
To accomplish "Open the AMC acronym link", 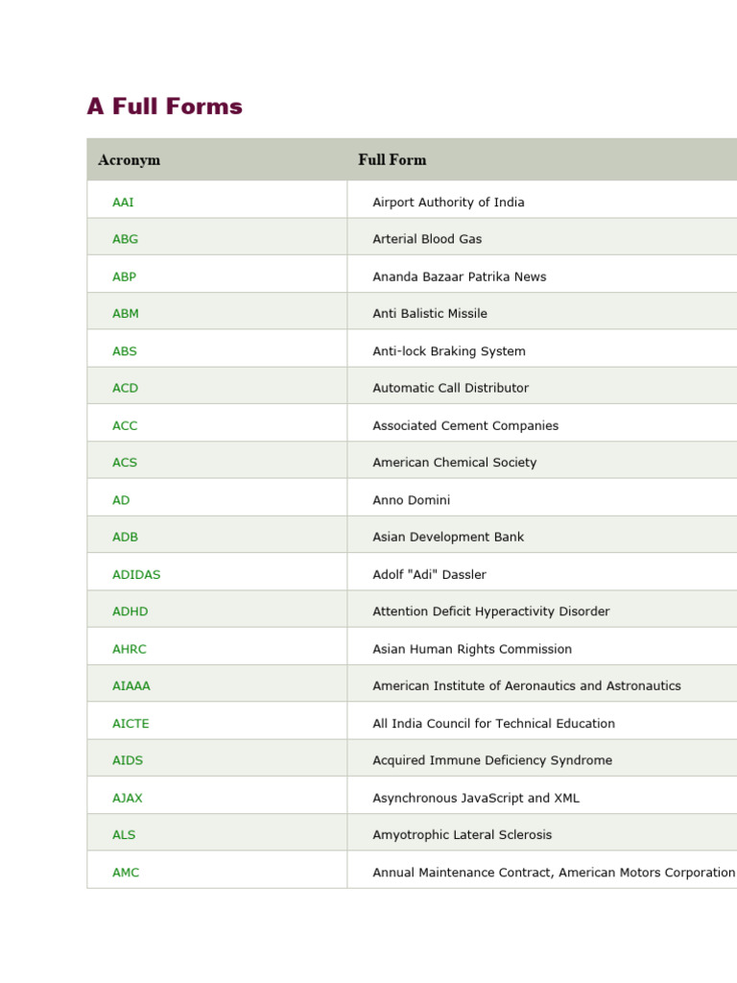I will tap(125, 873).
